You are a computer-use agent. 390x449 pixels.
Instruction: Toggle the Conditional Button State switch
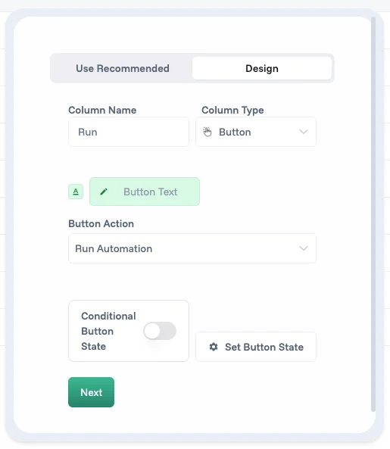(x=160, y=331)
